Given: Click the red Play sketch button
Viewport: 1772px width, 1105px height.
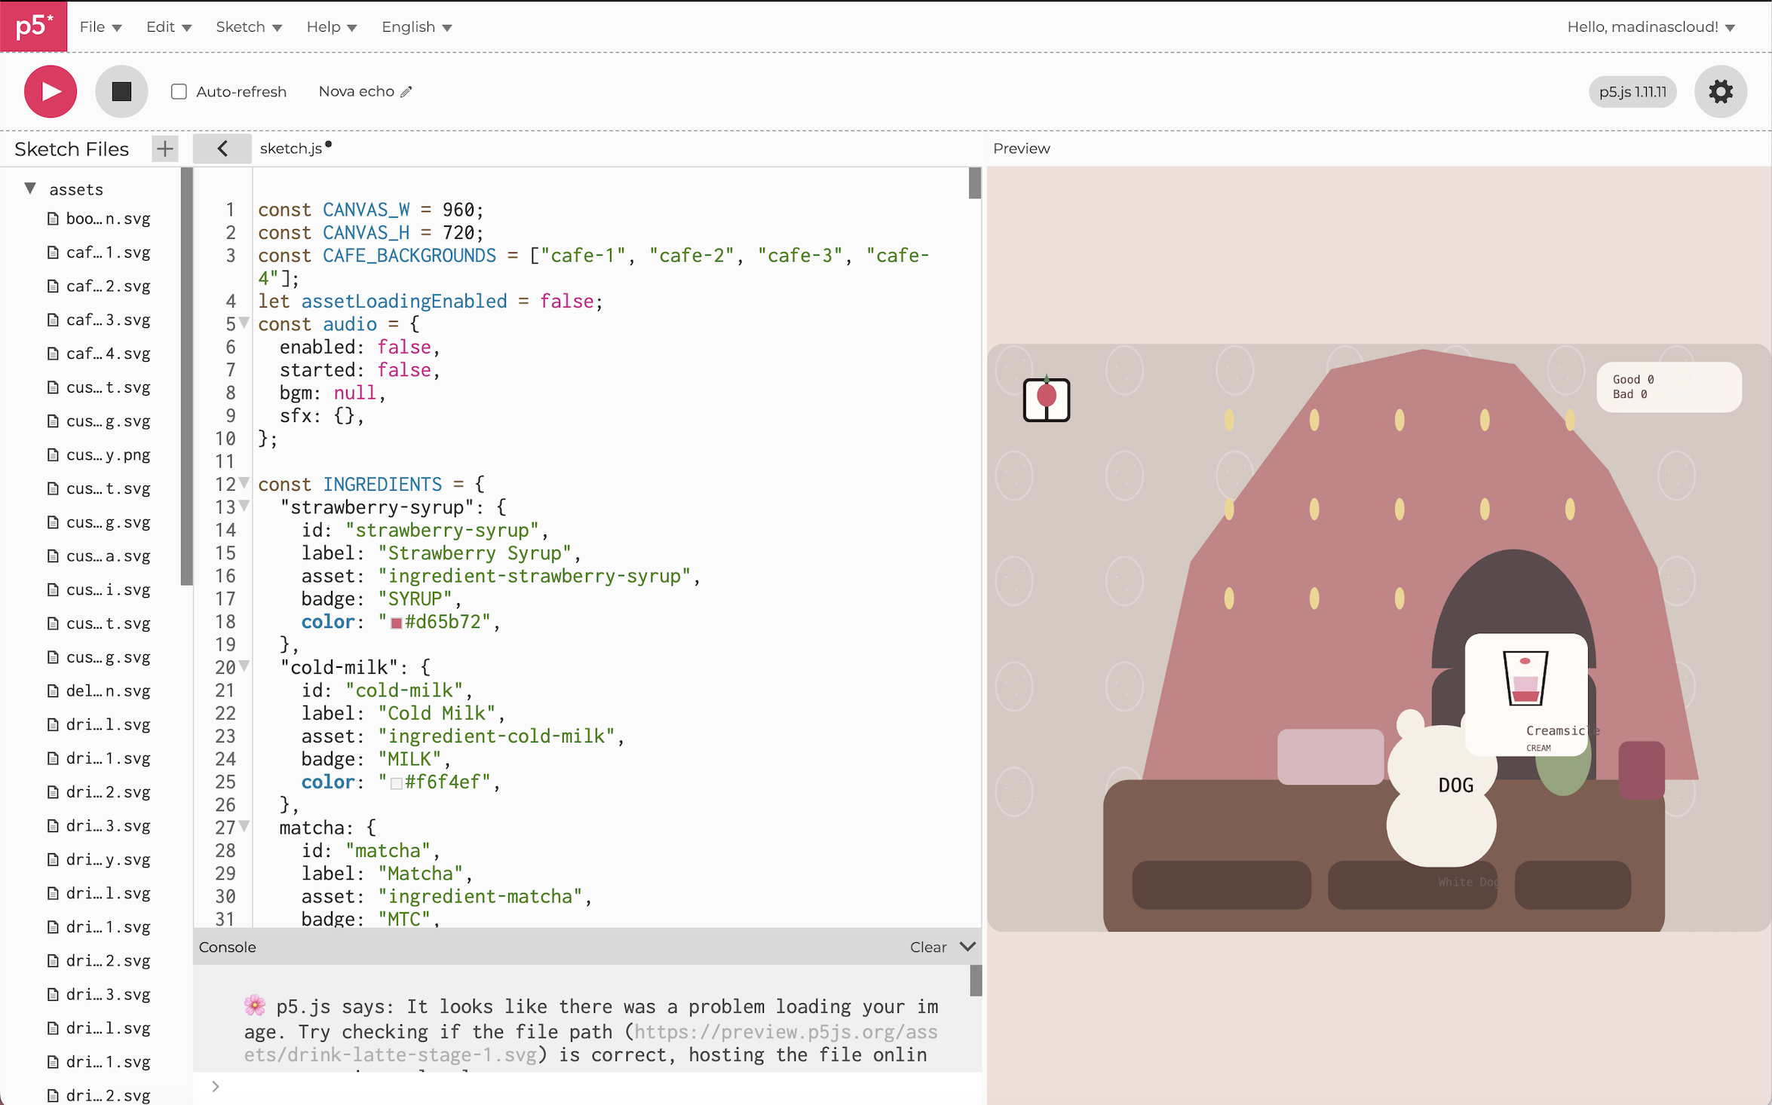Looking at the screenshot, I should point(51,91).
